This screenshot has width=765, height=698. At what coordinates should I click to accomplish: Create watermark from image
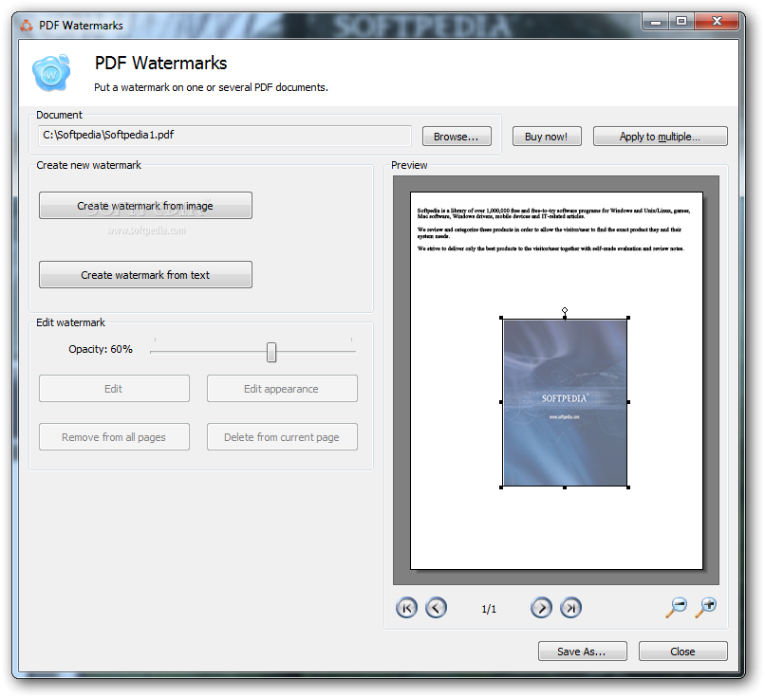tap(145, 206)
